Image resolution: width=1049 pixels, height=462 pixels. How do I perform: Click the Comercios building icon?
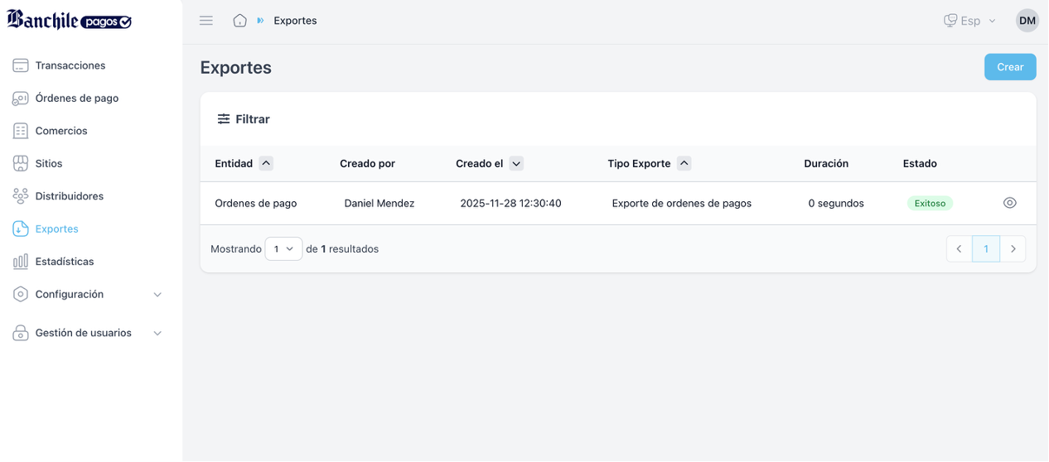(21, 131)
